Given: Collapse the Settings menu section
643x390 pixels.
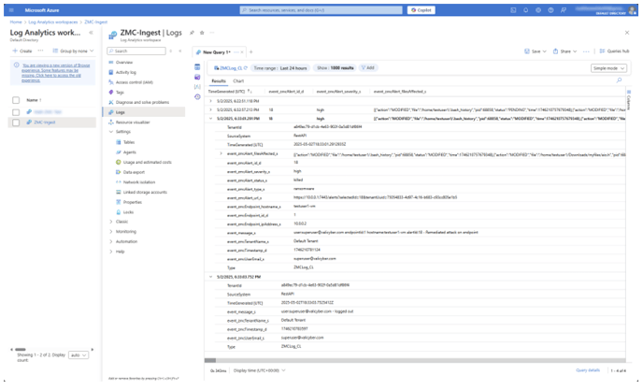Looking at the screenshot, I should (x=111, y=132).
